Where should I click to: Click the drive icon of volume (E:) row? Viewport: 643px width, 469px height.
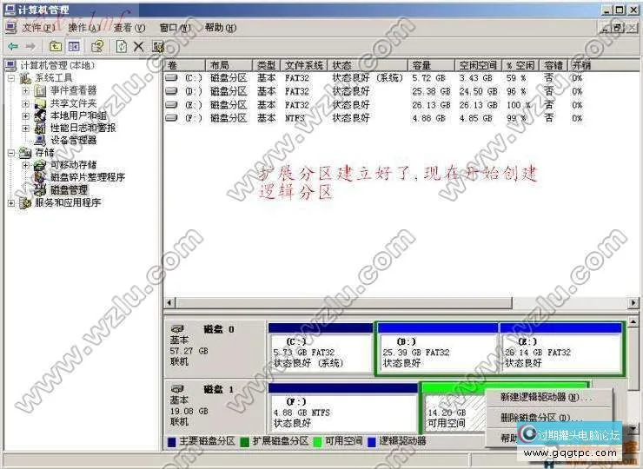point(171,104)
